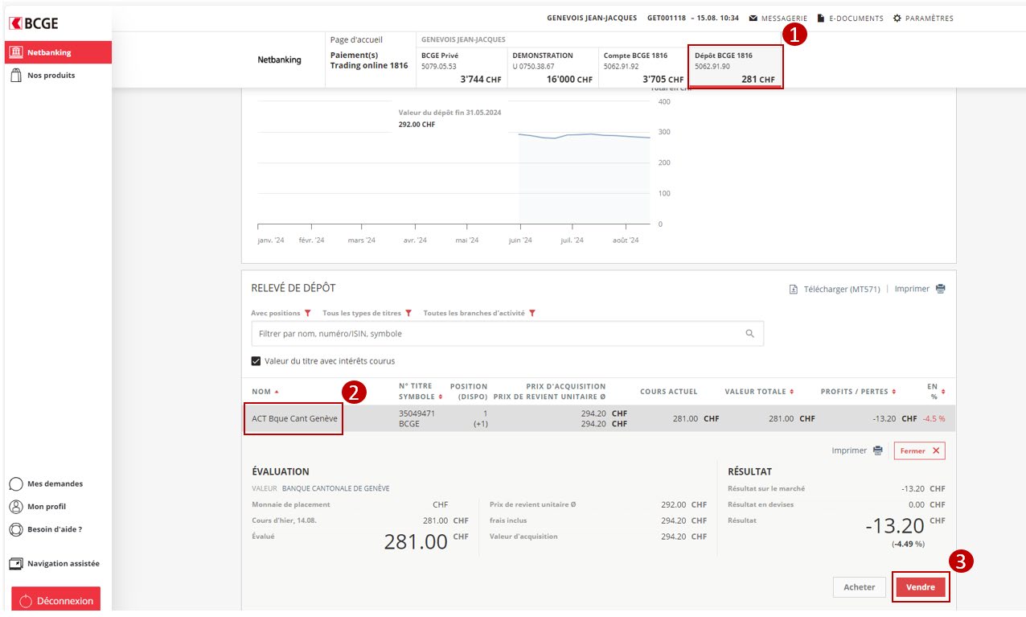
Task: Click the filter-by-name search field
Action: click(507, 333)
